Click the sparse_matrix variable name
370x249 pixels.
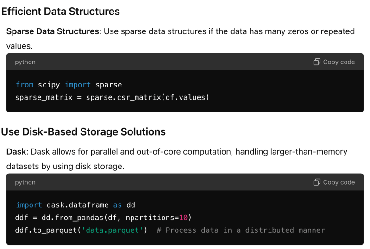(44, 97)
